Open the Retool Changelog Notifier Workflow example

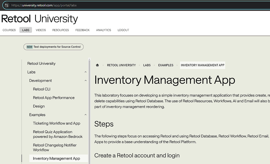55,147
